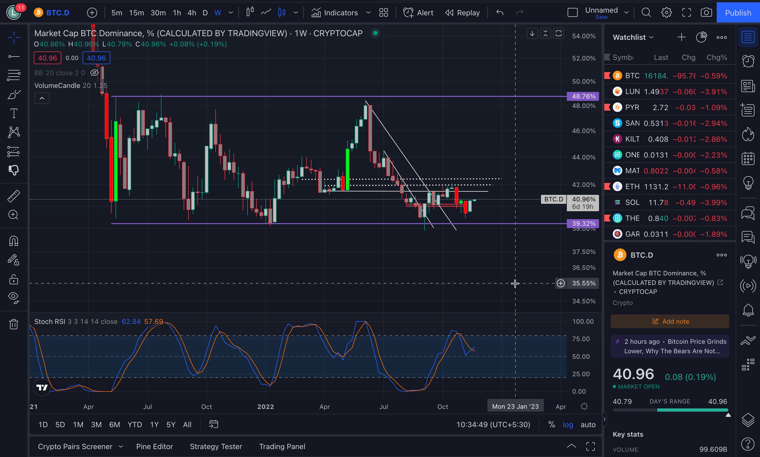Click the Publish button
The image size is (760, 457).
point(738,13)
